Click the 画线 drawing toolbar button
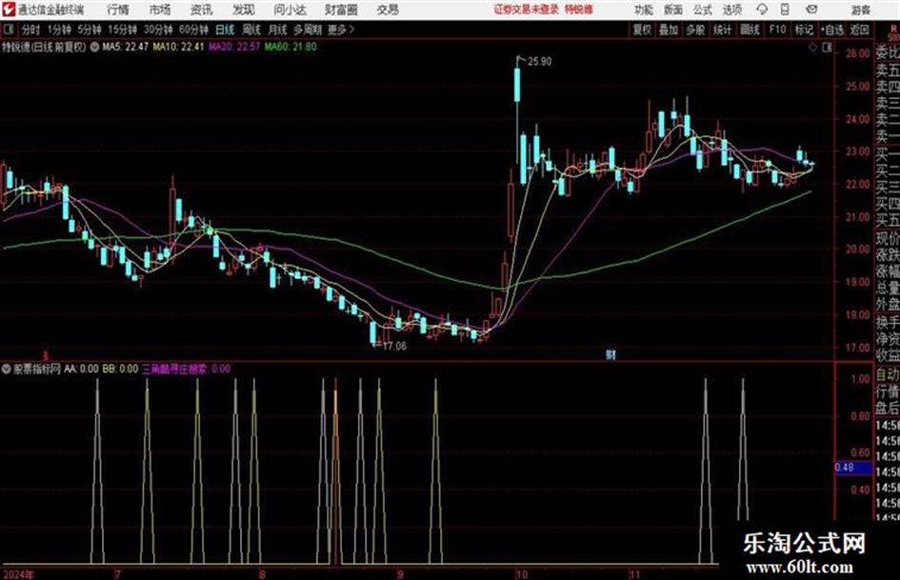 tap(750, 30)
